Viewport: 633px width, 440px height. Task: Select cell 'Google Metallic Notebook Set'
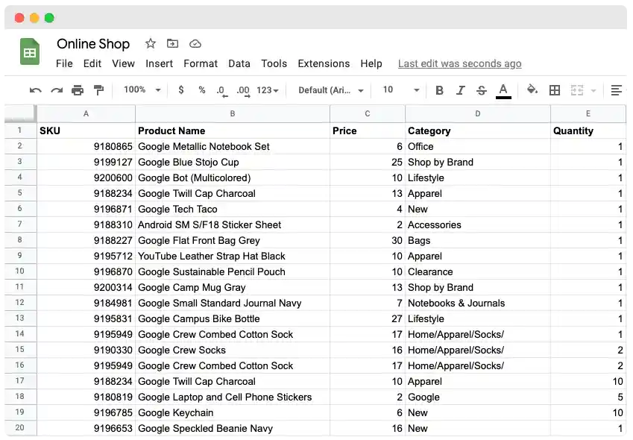233,146
